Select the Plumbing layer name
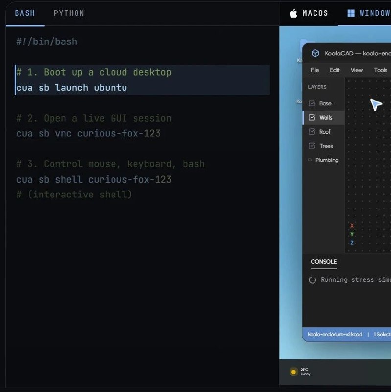This screenshot has height=392, width=391. click(327, 160)
